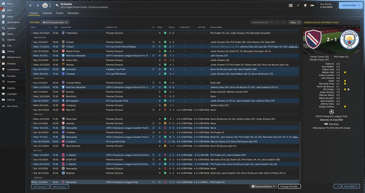Image resolution: width=365 pixels, height=193 pixels.
Task: Select the Barcelona fixture row circle
Action: point(32,182)
